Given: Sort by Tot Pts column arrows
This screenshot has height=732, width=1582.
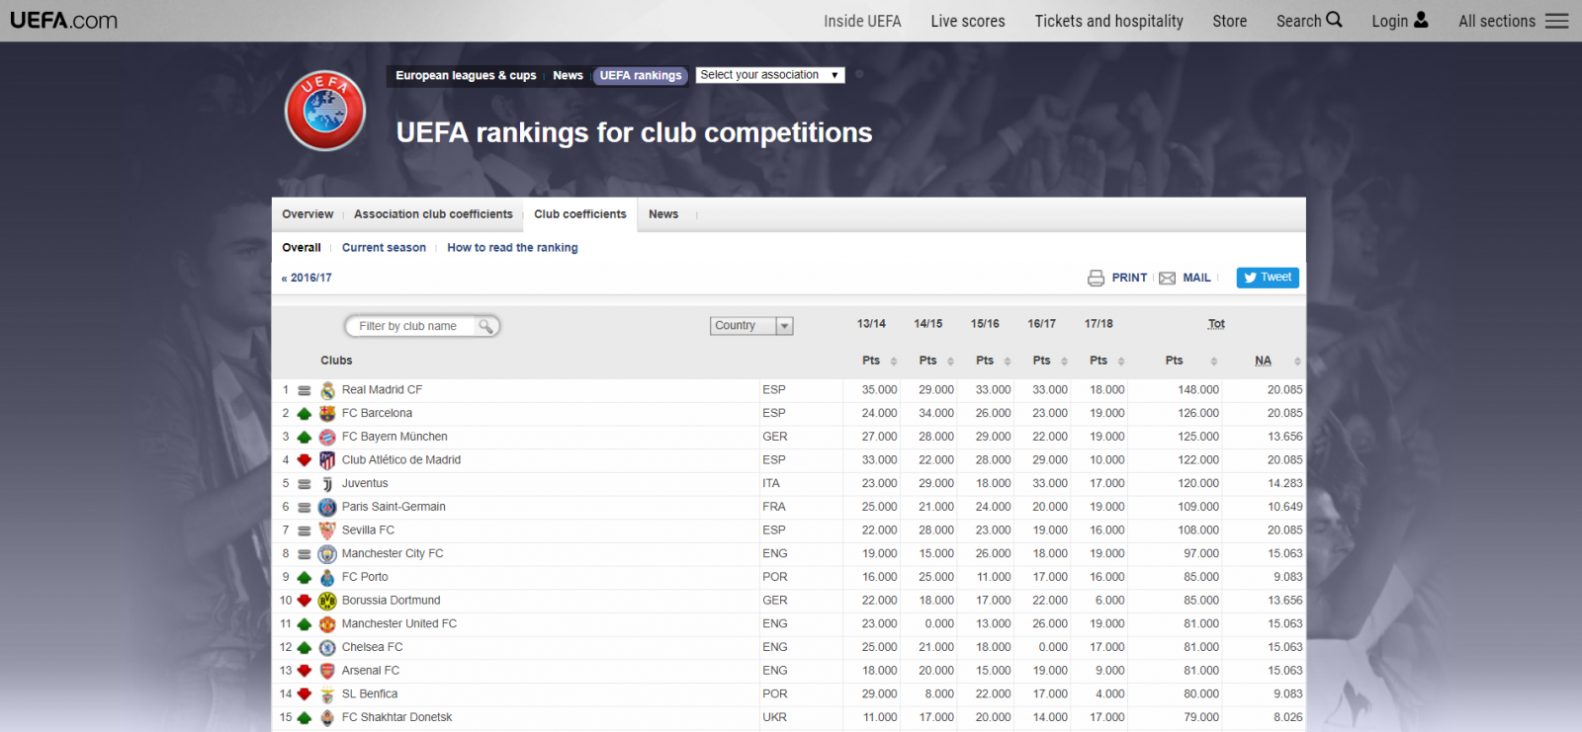Looking at the screenshot, I should [1214, 362].
